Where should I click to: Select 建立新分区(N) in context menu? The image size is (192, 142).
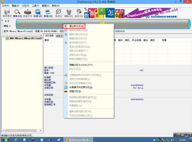tap(76, 26)
